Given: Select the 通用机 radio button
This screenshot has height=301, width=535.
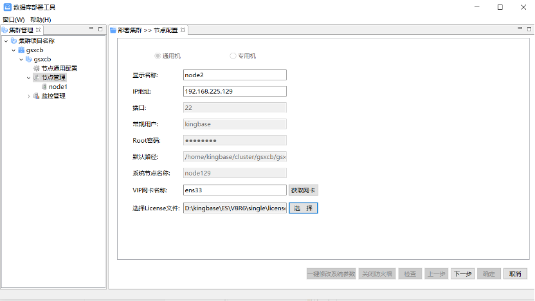Looking at the screenshot, I should 158,55.
